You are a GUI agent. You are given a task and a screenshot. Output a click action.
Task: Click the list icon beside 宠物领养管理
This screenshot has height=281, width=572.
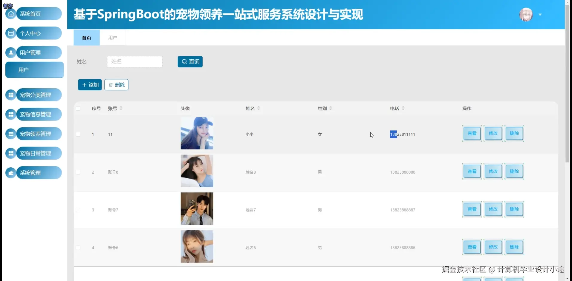pos(11,134)
